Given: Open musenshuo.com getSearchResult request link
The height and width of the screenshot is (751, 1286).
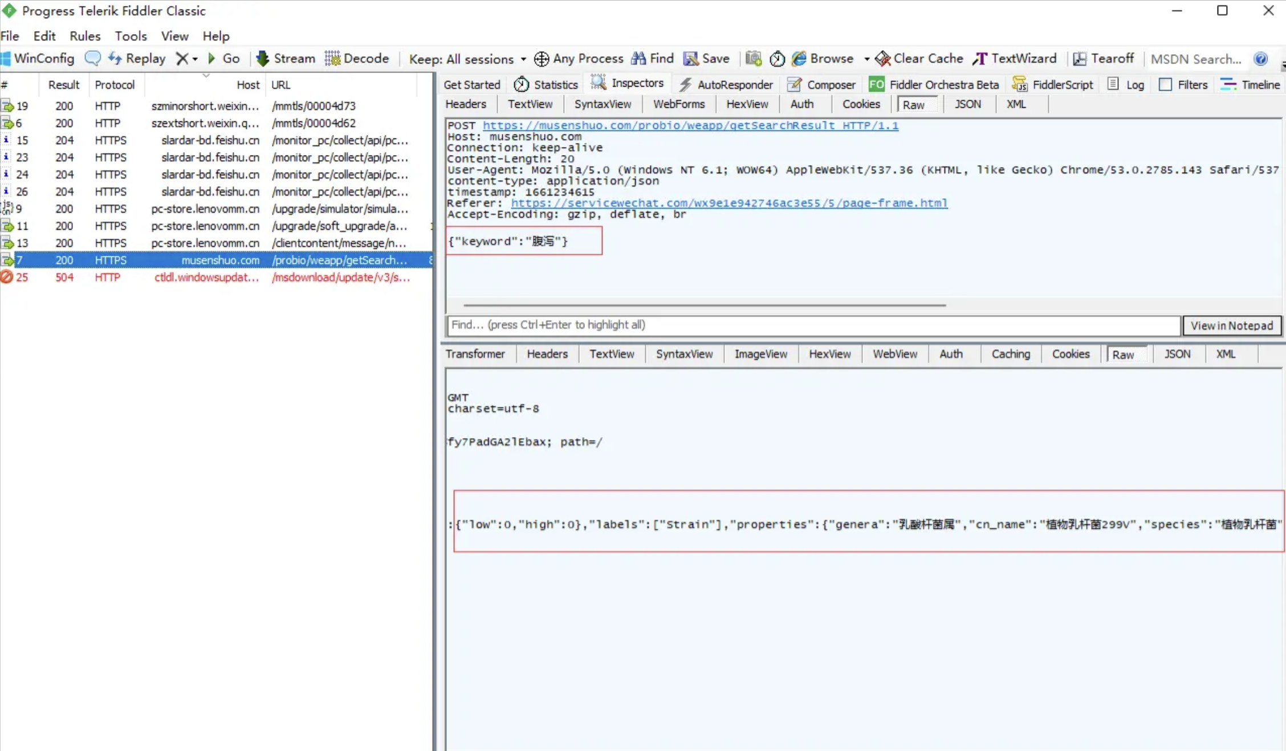Looking at the screenshot, I should 690,125.
